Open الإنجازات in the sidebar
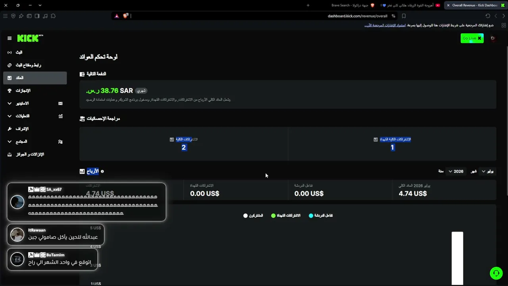Screen dimensions: 508x286 (35, 91)
